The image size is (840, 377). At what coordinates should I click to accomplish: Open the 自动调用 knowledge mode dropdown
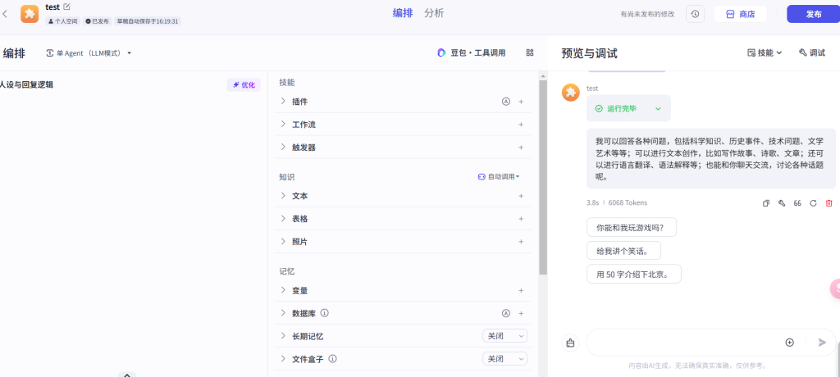tap(499, 177)
